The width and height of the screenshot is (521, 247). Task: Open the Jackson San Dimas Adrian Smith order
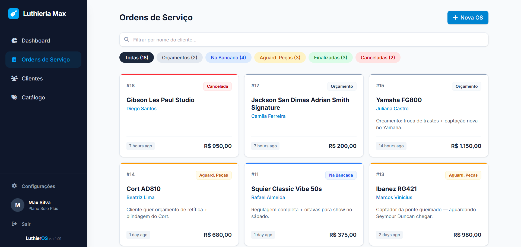click(x=300, y=104)
